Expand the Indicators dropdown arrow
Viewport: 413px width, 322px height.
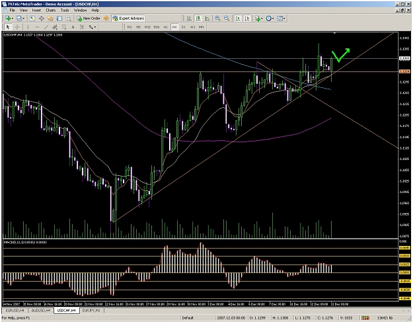(262, 19)
